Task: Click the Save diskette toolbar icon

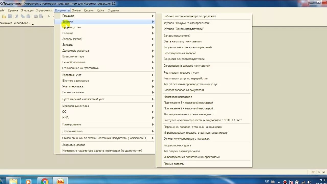Action: coord(10,16)
